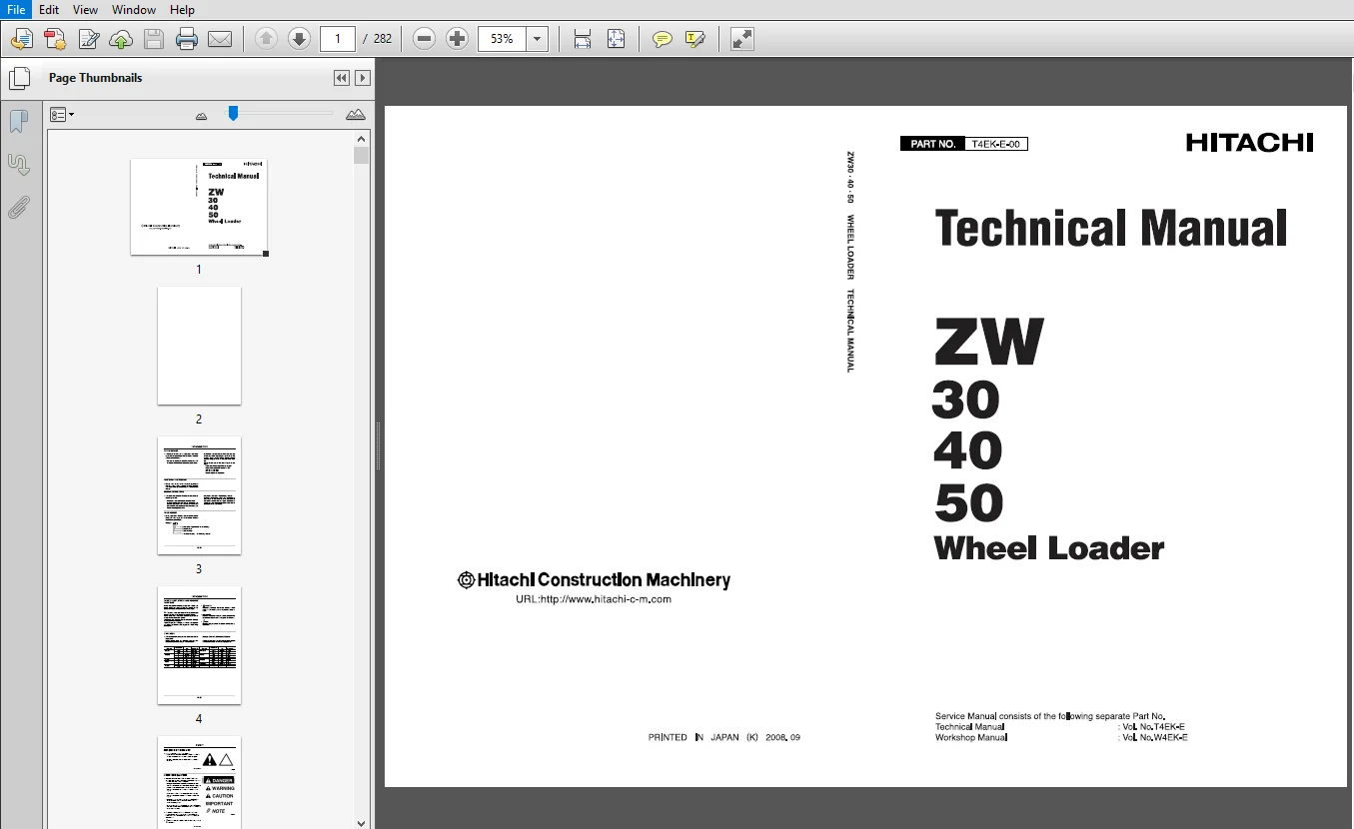Click the PART NO. T4EK-E-00 label
This screenshot has width=1354, height=829.
point(964,144)
